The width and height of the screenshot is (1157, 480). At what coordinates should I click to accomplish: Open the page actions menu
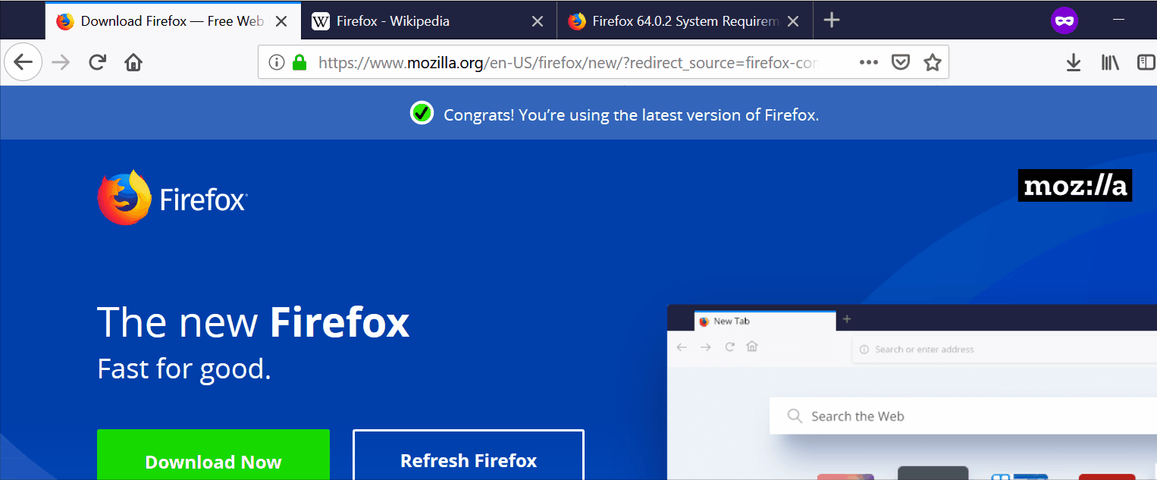click(x=869, y=62)
